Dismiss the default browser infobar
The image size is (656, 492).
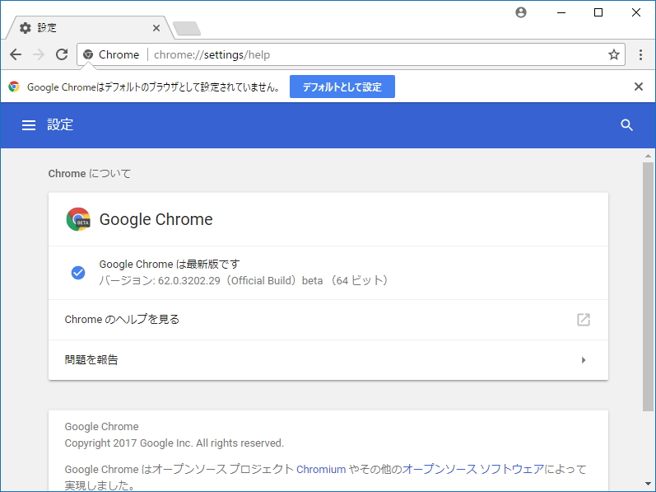[639, 87]
